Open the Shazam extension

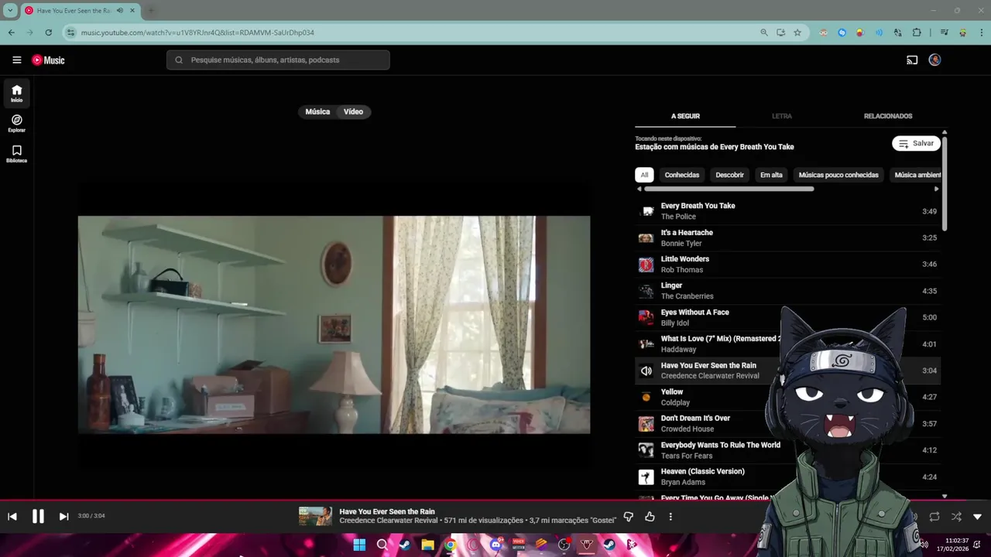click(x=842, y=32)
